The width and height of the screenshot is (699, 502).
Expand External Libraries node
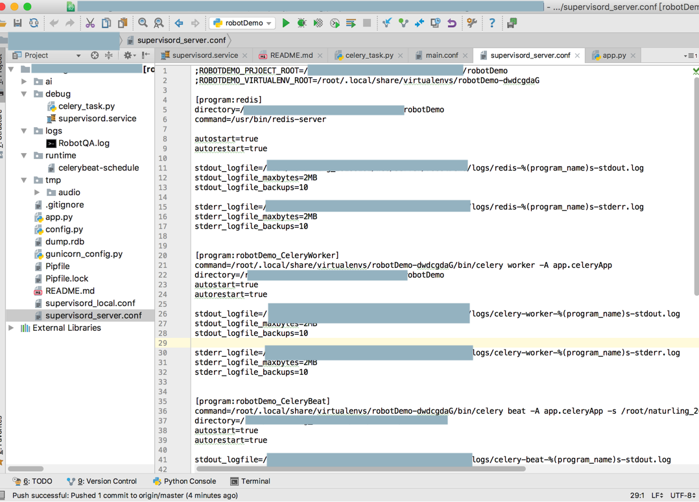tap(11, 328)
